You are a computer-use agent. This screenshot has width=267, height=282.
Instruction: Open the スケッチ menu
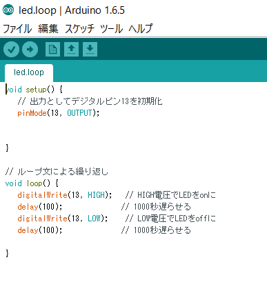pyautogui.click(x=79, y=29)
